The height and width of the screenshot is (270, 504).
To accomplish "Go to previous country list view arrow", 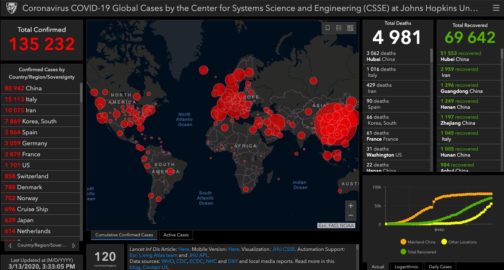I will (10, 245).
